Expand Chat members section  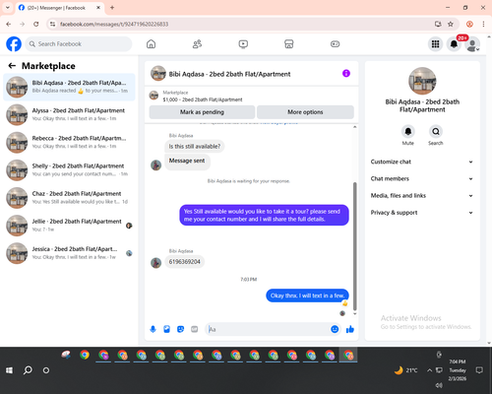click(422, 178)
